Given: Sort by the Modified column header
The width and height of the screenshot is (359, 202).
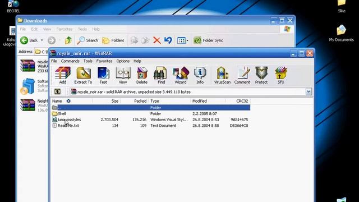Looking at the screenshot, I should pyautogui.click(x=208, y=101).
